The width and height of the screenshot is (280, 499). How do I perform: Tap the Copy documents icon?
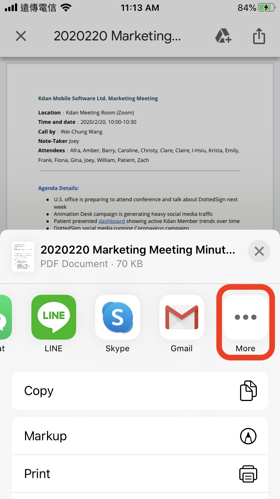coord(248,391)
